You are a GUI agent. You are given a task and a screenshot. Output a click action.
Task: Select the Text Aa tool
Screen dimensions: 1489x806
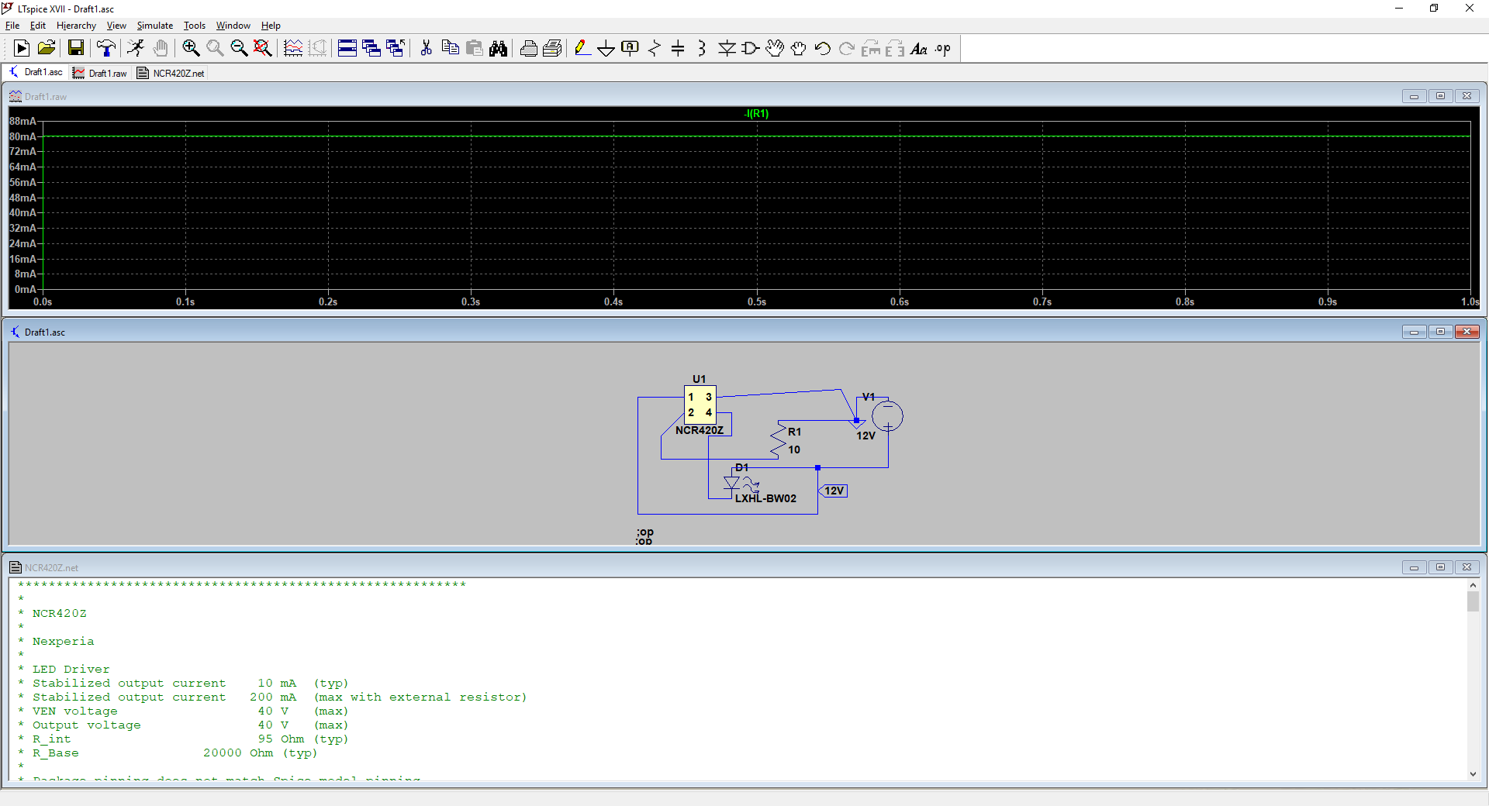click(x=919, y=49)
